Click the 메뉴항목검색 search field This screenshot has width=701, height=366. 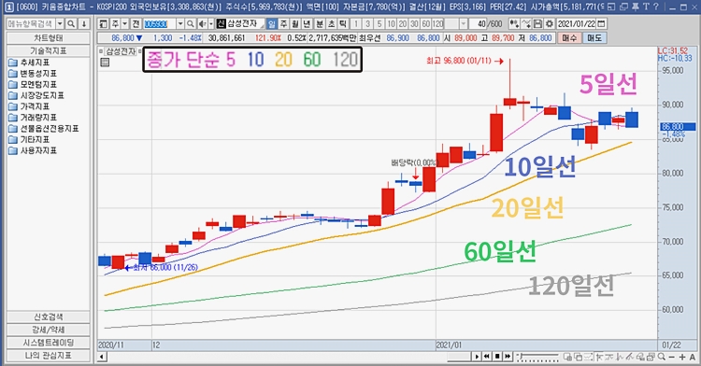[31, 23]
